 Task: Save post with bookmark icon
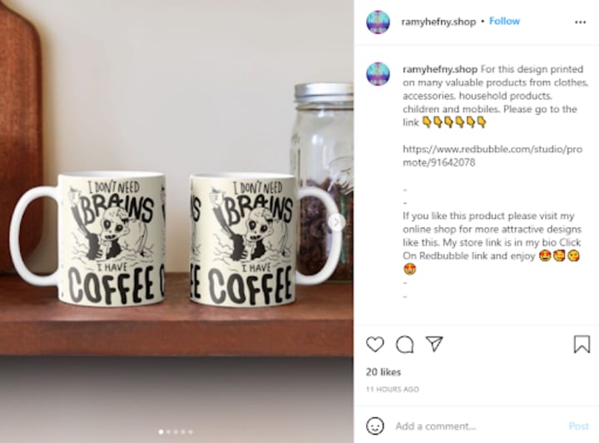(x=582, y=344)
